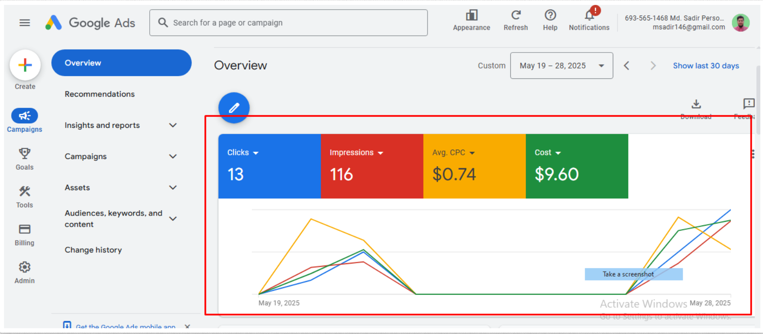Refresh the page data

(x=516, y=16)
